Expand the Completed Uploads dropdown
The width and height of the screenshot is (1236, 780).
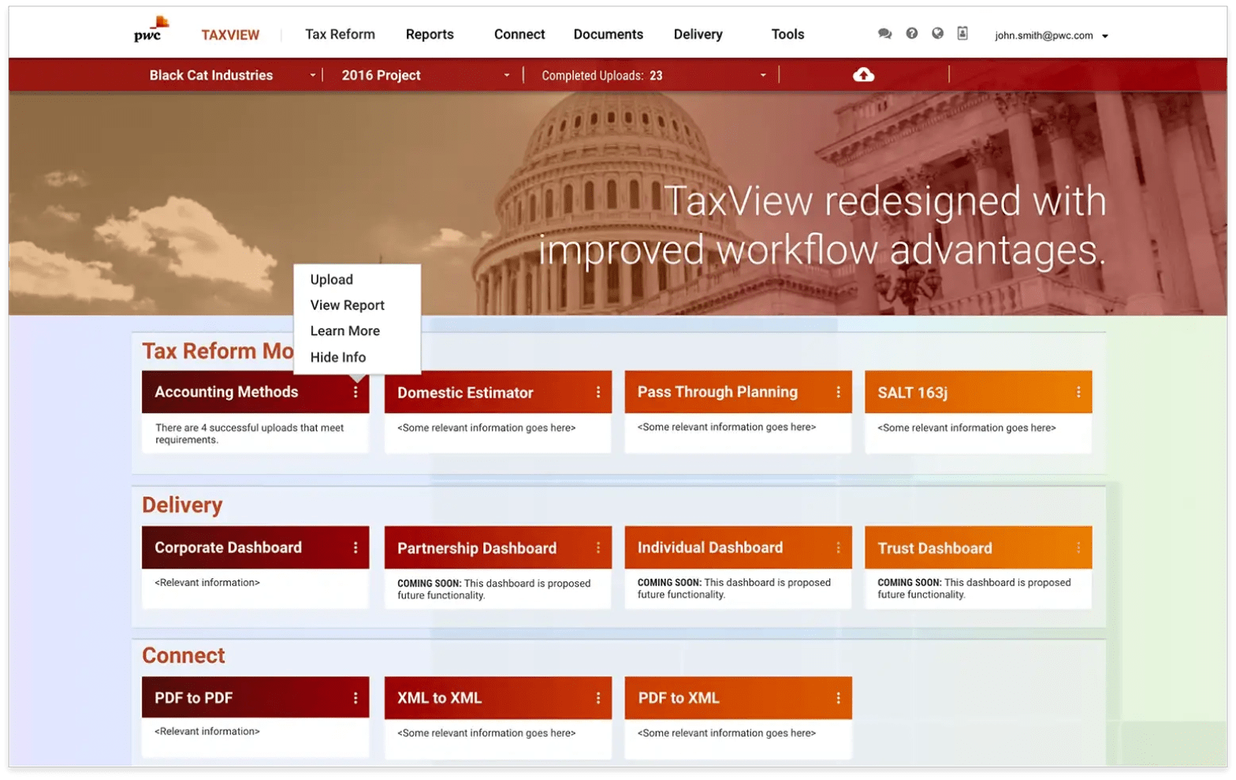pos(762,76)
